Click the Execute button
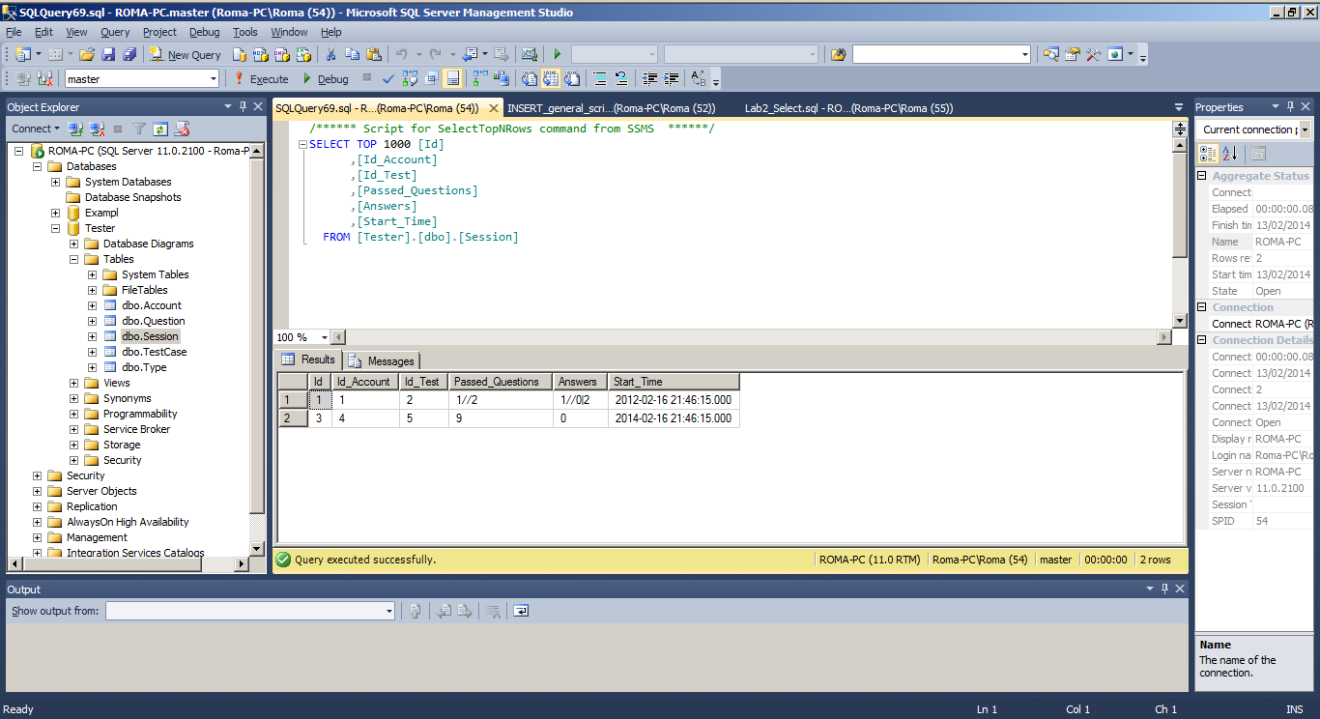The width and height of the screenshot is (1320, 719). 260,78
